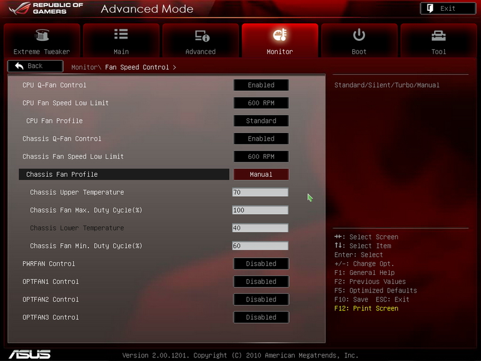
Task: Select the CPU Q-Fan Control label
Action: point(54,85)
